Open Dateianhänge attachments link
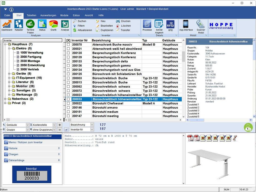 pyautogui.click(x=16, y=161)
